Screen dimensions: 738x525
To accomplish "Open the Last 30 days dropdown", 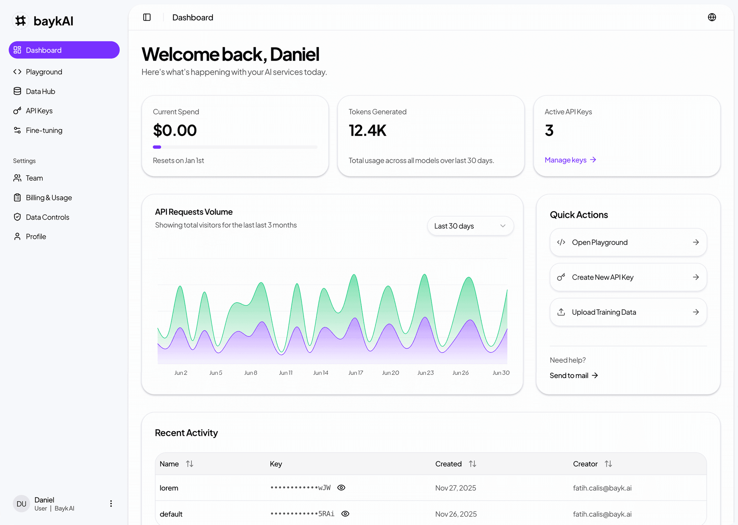I will (x=470, y=226).
